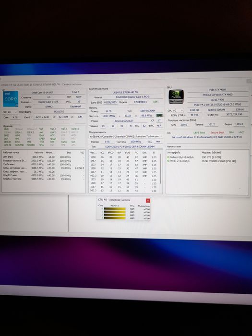The width and height of the screenshot is (252, 336).
Task: Click the 'SHA' CPU feature label
Action: pos(41,145)
